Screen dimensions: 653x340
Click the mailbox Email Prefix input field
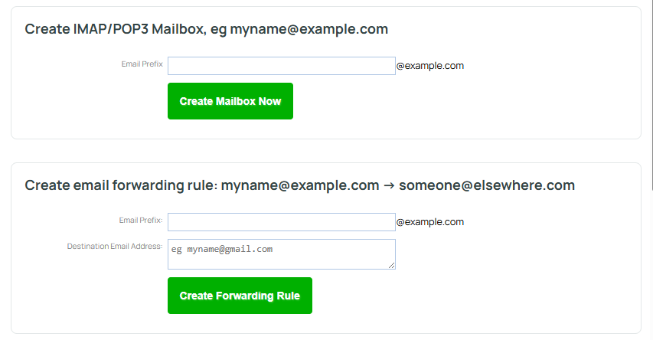pyautogui.click(x=281, y=66)
